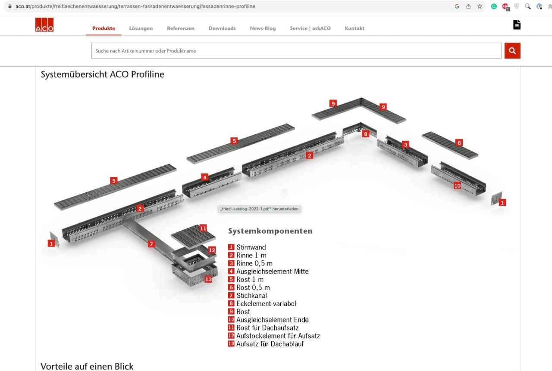The image size is (552, 371).
Task: Navigate to the News-Blog
Action: pos(263,28)
